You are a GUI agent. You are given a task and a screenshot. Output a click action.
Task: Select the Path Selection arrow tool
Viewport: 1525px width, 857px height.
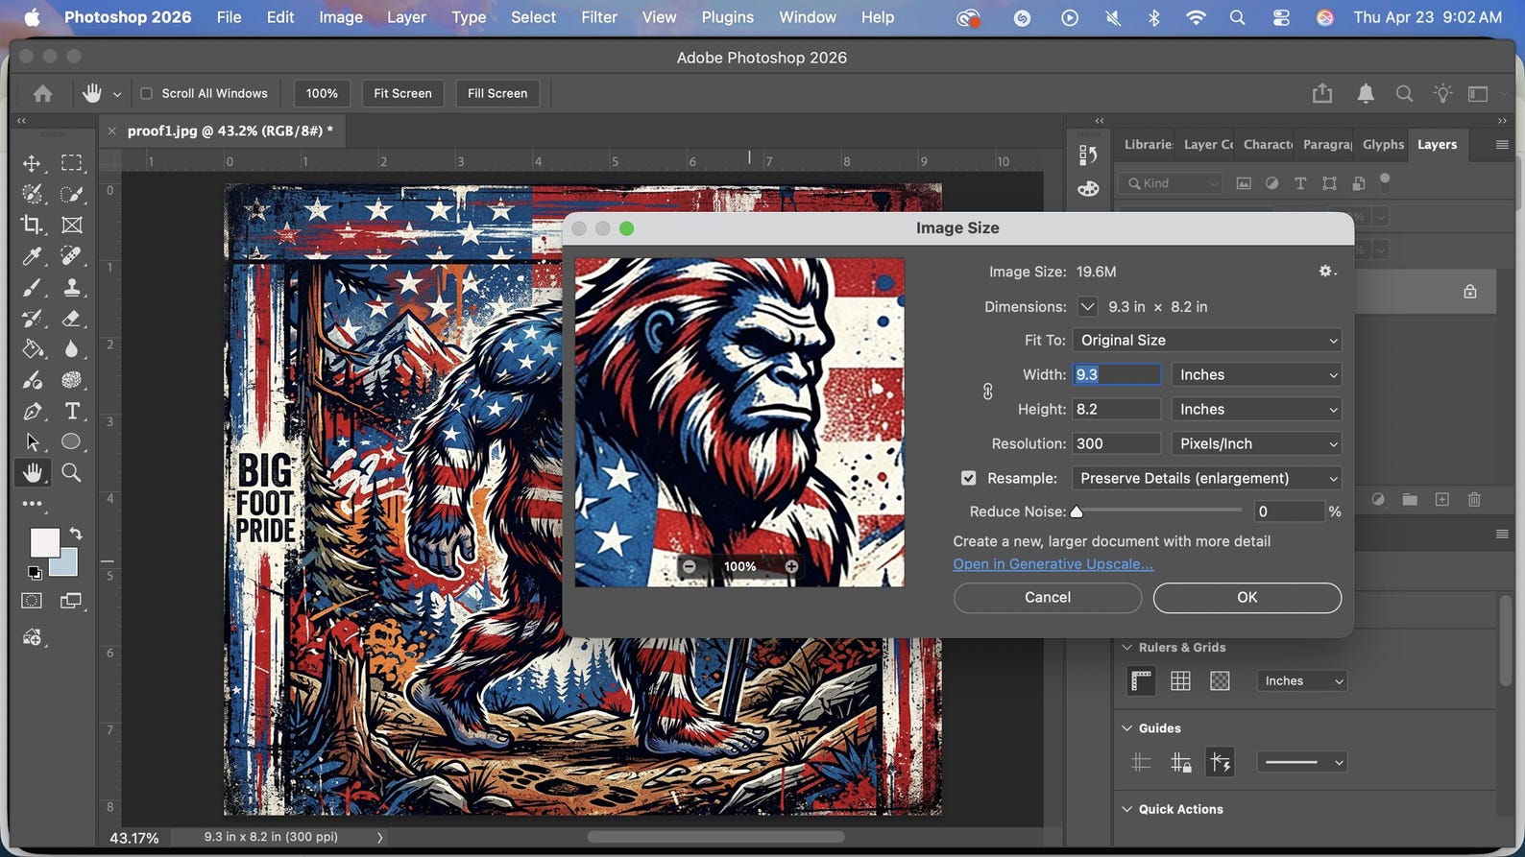(32, 441)
